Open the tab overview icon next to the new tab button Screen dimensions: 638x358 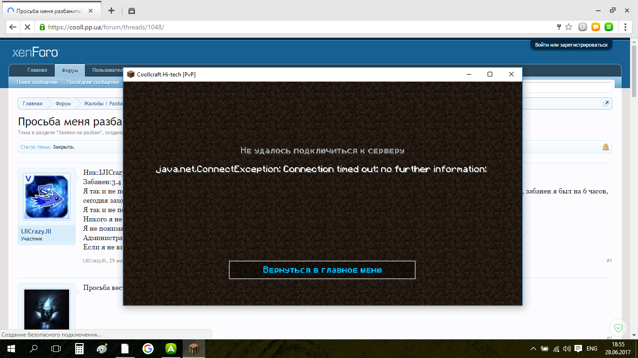(131, 10)
